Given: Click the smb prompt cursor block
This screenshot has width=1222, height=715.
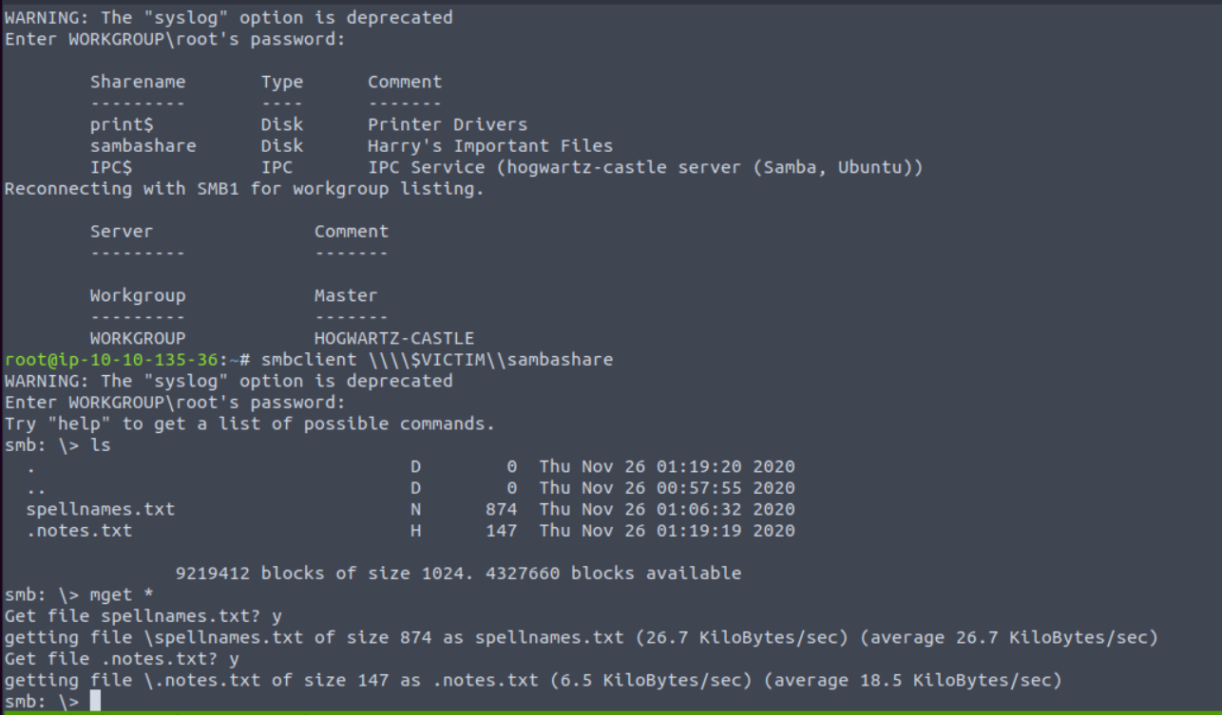Looking at the screenshot, I should [95, 701].
